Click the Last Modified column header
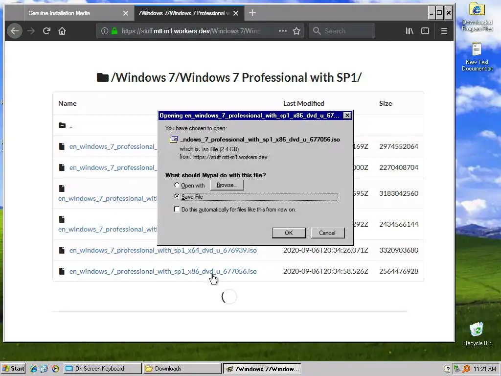This screenshot has width=501, height=376. point(303,103)
